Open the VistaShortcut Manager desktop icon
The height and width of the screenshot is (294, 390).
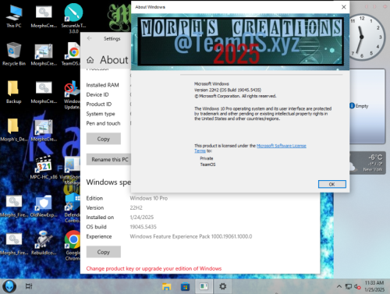click(x=71, y=170)
